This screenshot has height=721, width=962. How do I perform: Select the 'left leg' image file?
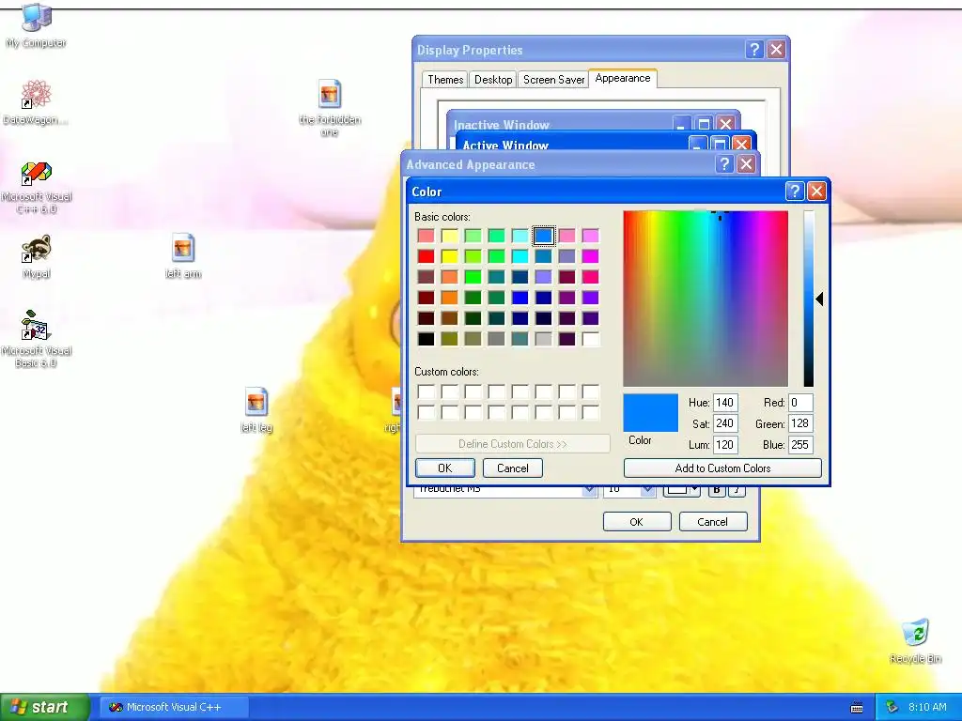point(256,410)
